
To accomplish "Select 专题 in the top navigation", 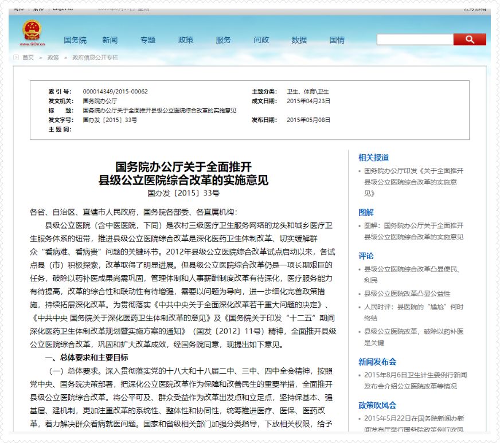I will coord(148,40).
